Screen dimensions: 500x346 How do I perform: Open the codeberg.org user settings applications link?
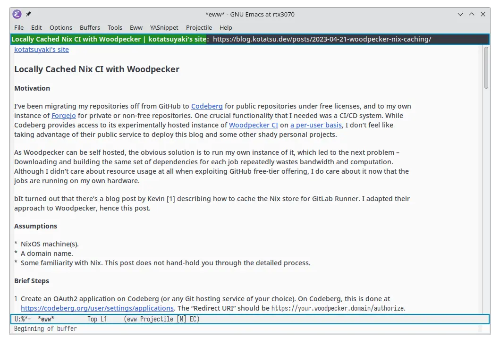[97, 308]
